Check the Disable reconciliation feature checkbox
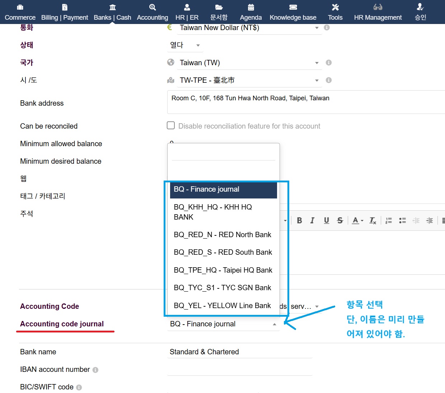445x393 pixels. click(171, 125)
